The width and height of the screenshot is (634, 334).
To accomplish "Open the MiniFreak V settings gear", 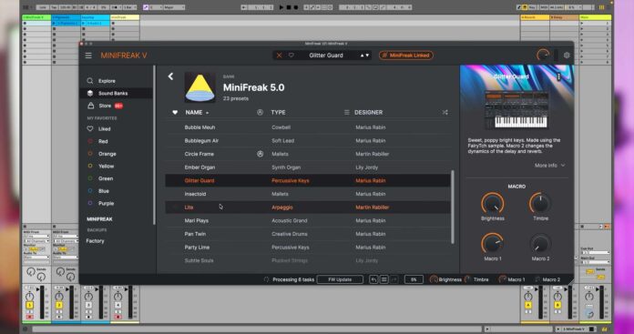I will pyautogui.click(x=567, y=56).
